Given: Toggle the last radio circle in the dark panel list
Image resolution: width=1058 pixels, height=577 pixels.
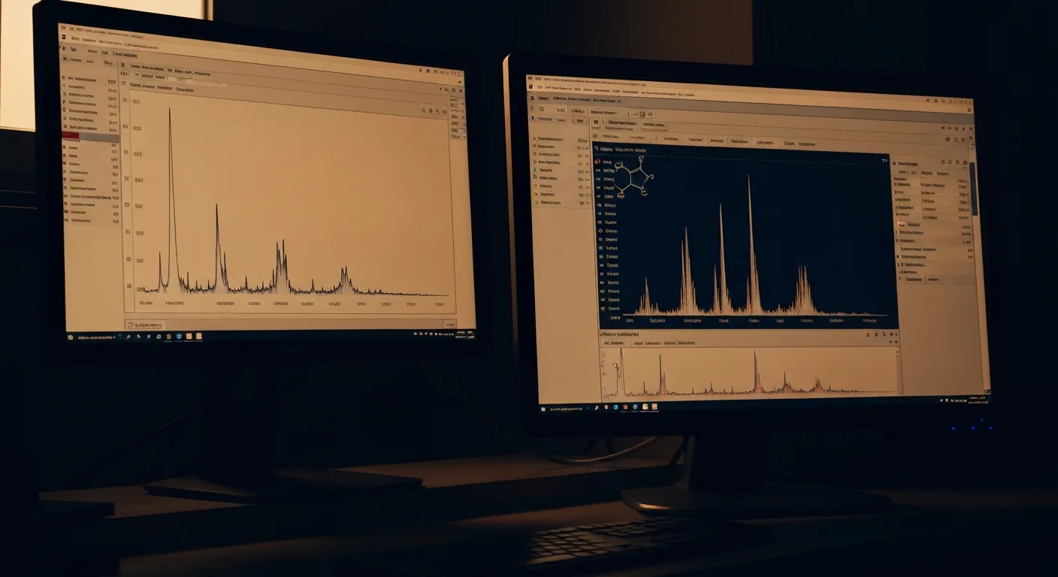Looking at the screenshot, I should (602, 309).
